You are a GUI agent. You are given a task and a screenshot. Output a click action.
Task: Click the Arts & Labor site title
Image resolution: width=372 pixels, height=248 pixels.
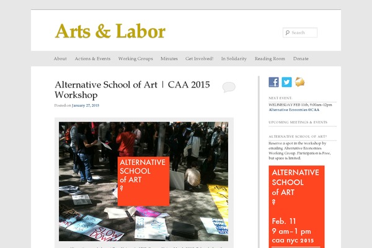coord(110,31)
